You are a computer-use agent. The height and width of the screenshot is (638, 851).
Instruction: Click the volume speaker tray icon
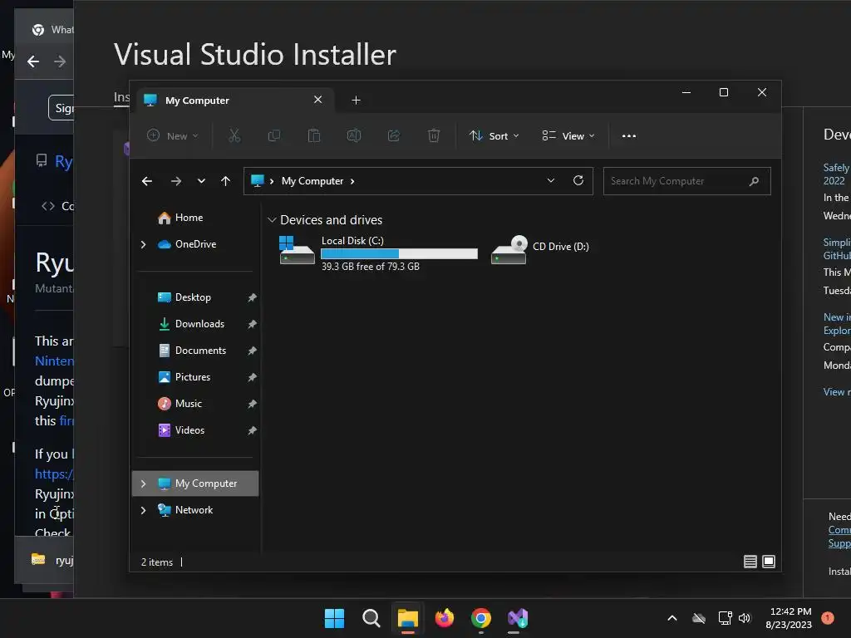coord(745,618)
